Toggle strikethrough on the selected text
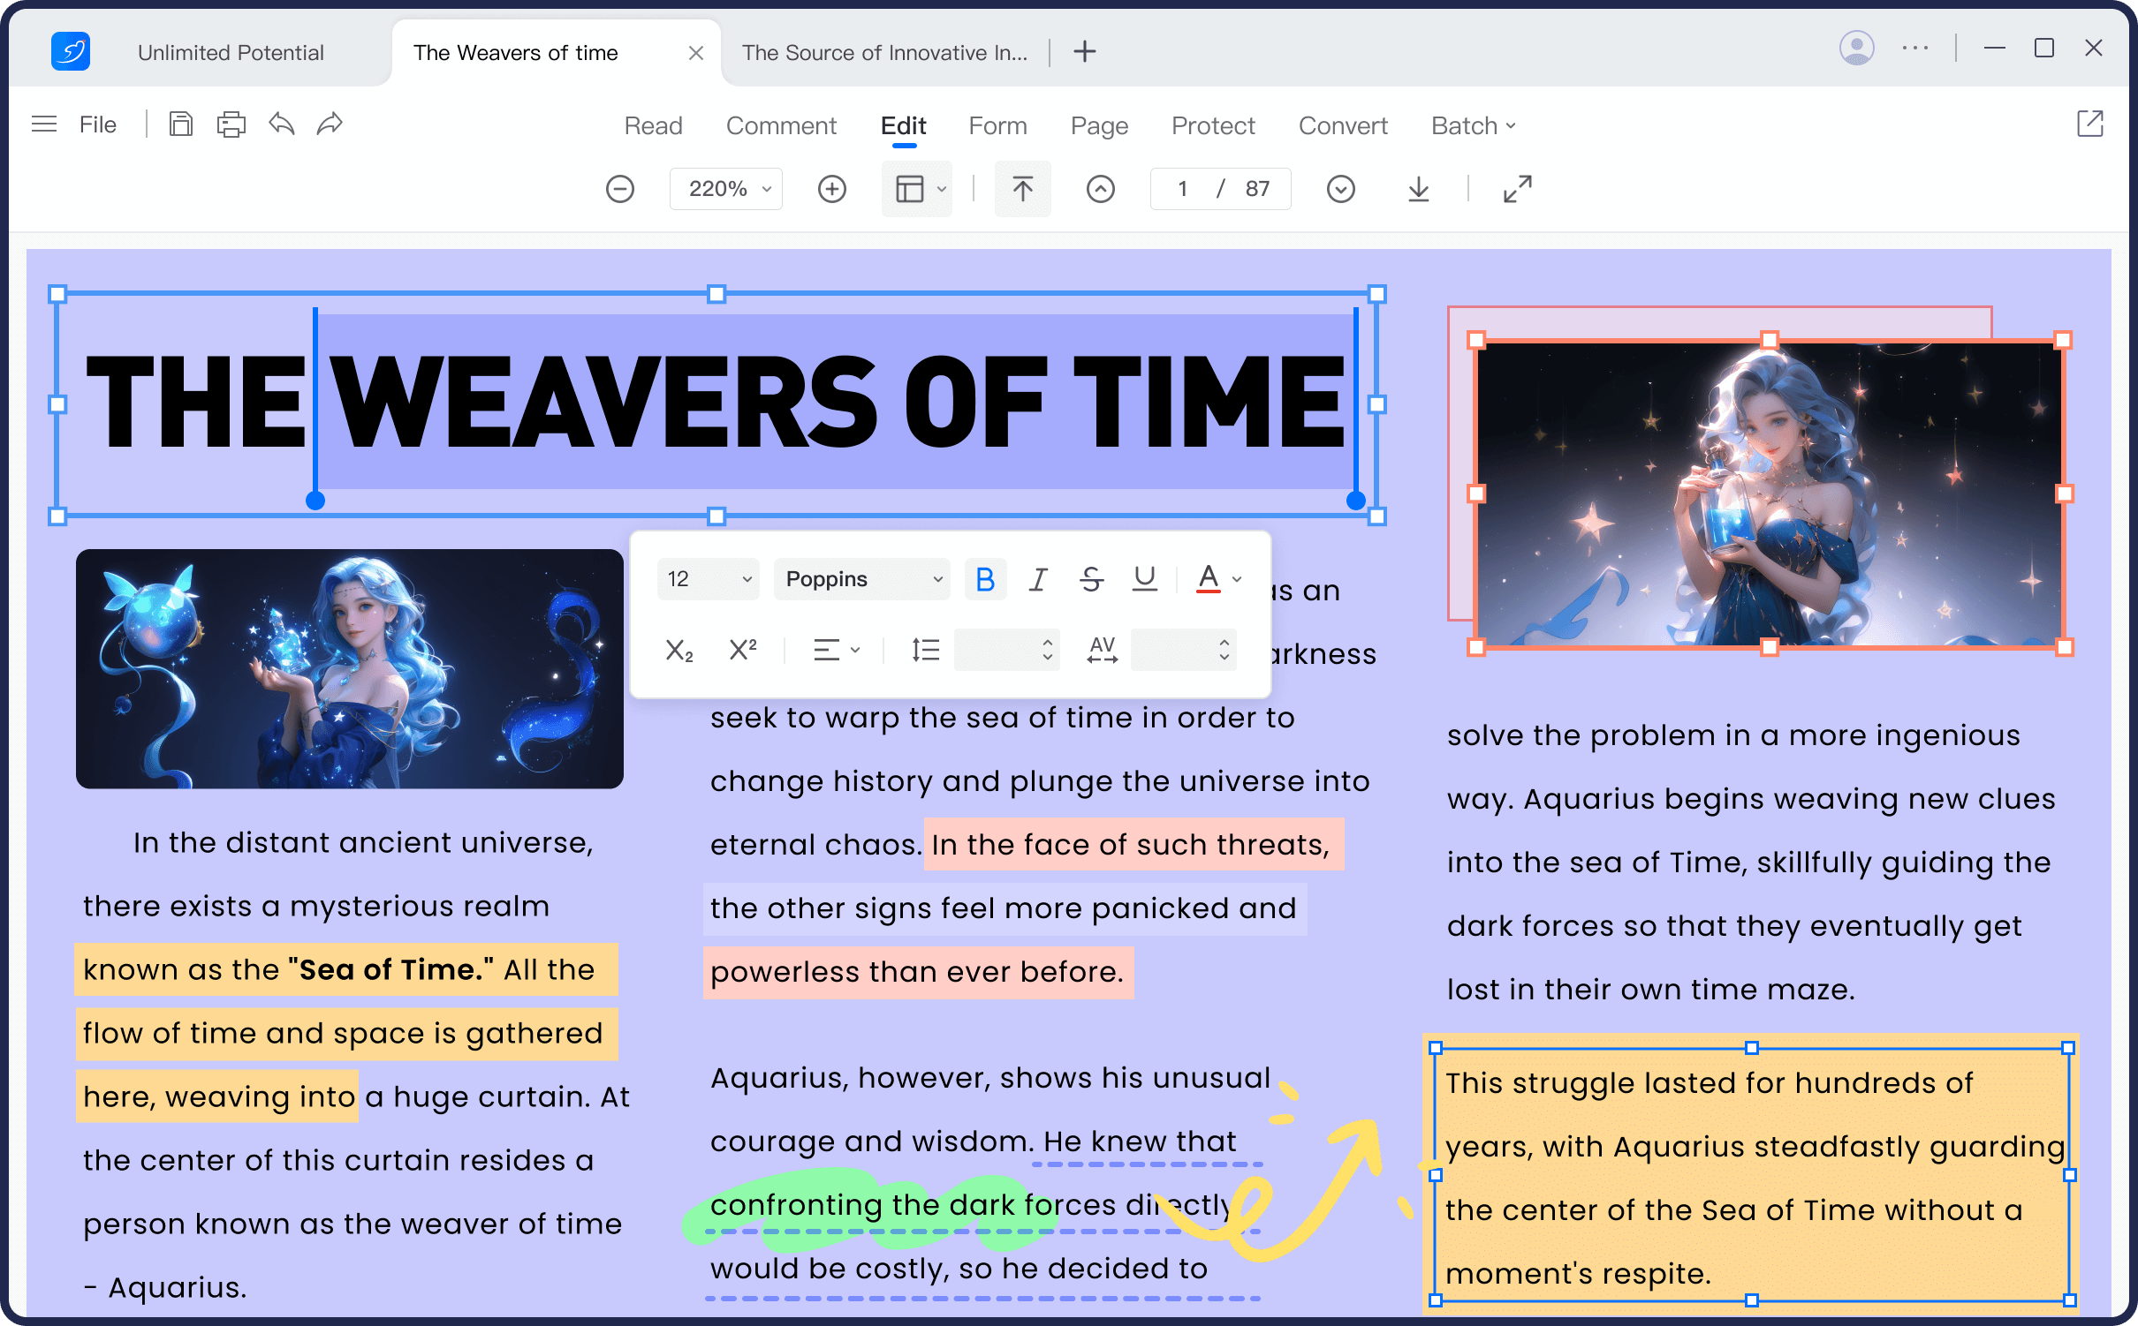This screenshot has height=1326, width=2138. (1091, 579)
